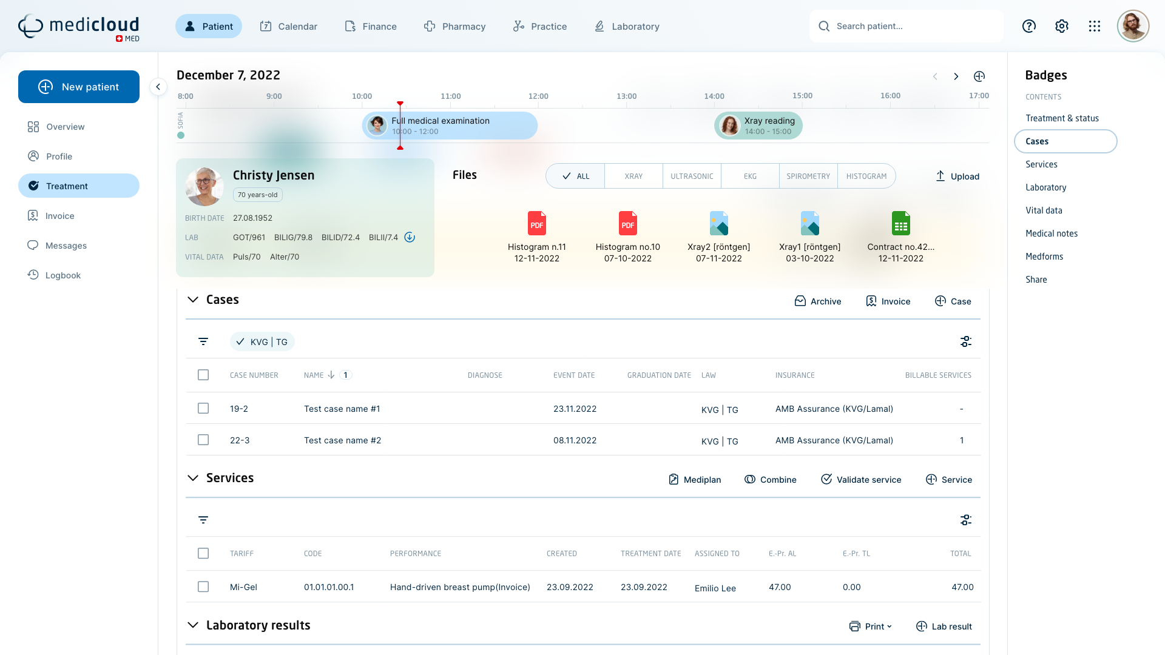Viewport: 1165px width, 655px height.
Task: Open Xray2 röntgen image file
Action: coord(719,237)
